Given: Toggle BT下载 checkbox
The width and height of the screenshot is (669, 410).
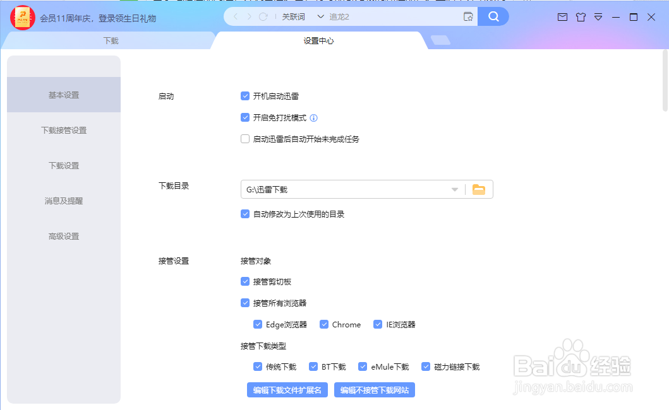Looking at the screenshot, I should [x=313, y=366].
